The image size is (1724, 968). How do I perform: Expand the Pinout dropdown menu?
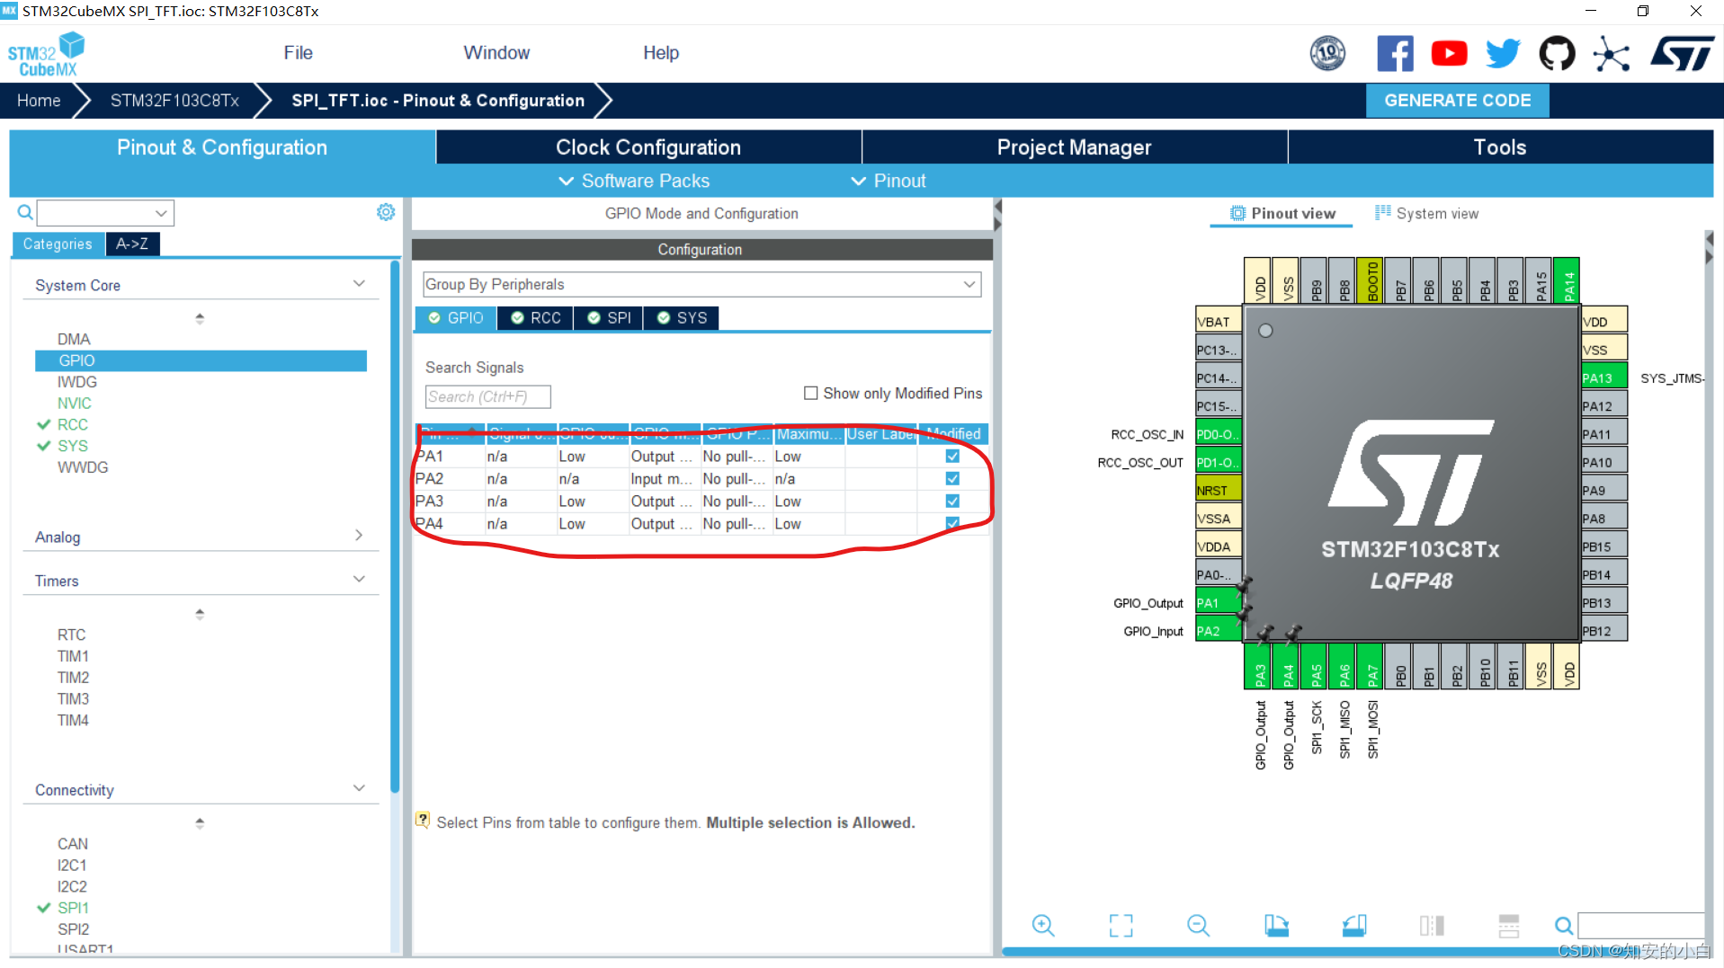(x=889, y=181)
